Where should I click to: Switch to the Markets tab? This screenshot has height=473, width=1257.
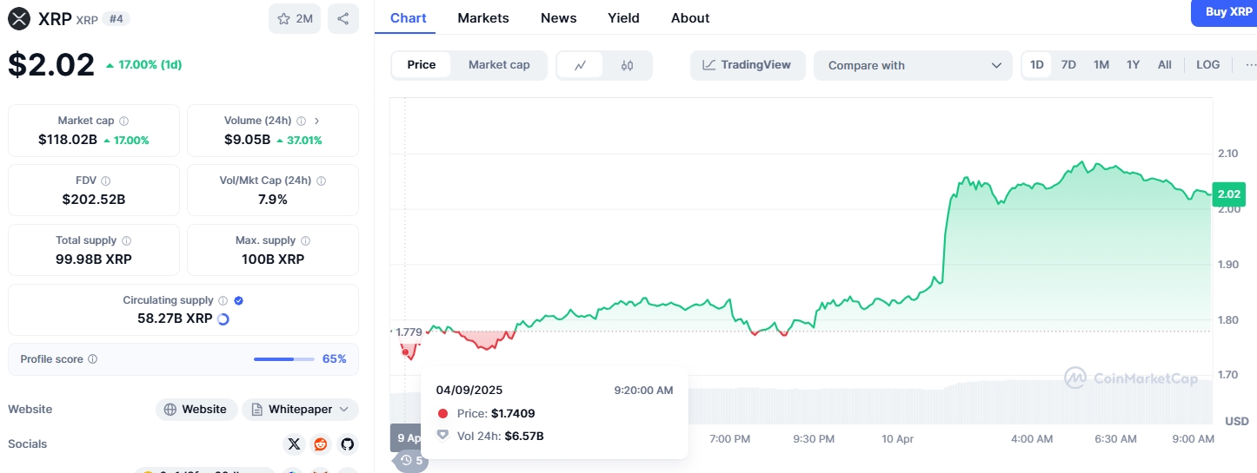point(483,18)
